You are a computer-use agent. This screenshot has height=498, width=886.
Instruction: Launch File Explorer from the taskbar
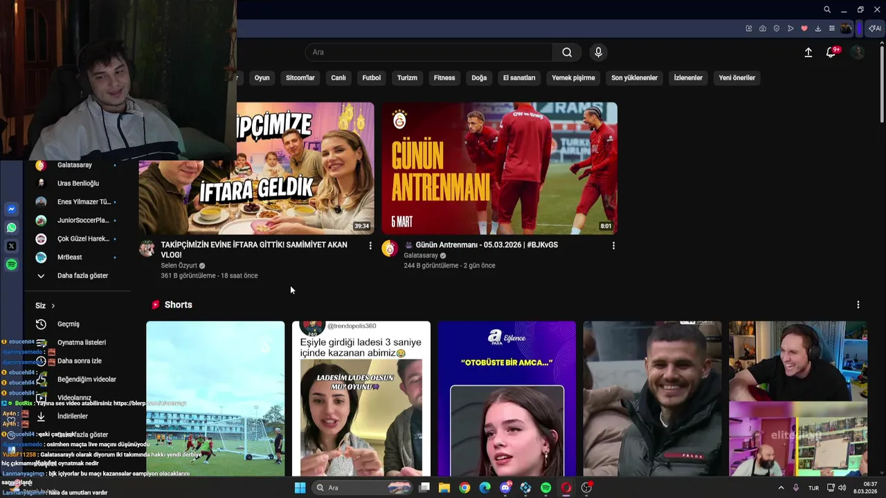tap(444, 488)
